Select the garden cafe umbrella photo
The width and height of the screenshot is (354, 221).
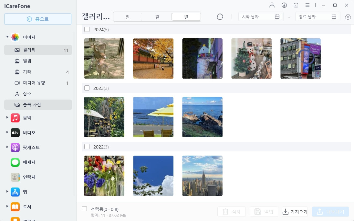pos(104,117)
